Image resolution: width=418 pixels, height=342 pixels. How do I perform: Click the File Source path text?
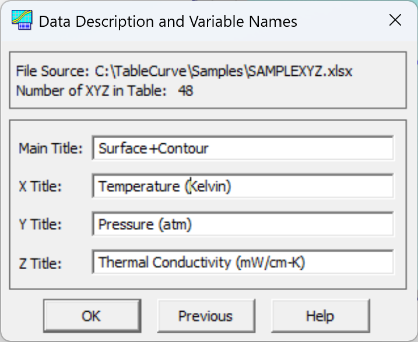click(x=184, y=72)
